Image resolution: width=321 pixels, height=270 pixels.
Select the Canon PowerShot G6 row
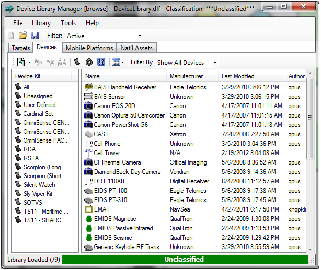(194, 125)
